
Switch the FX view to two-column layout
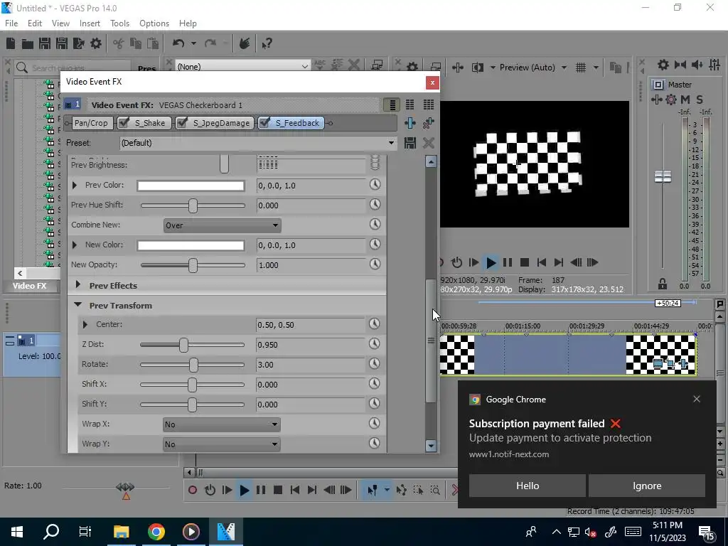[410, 105]
